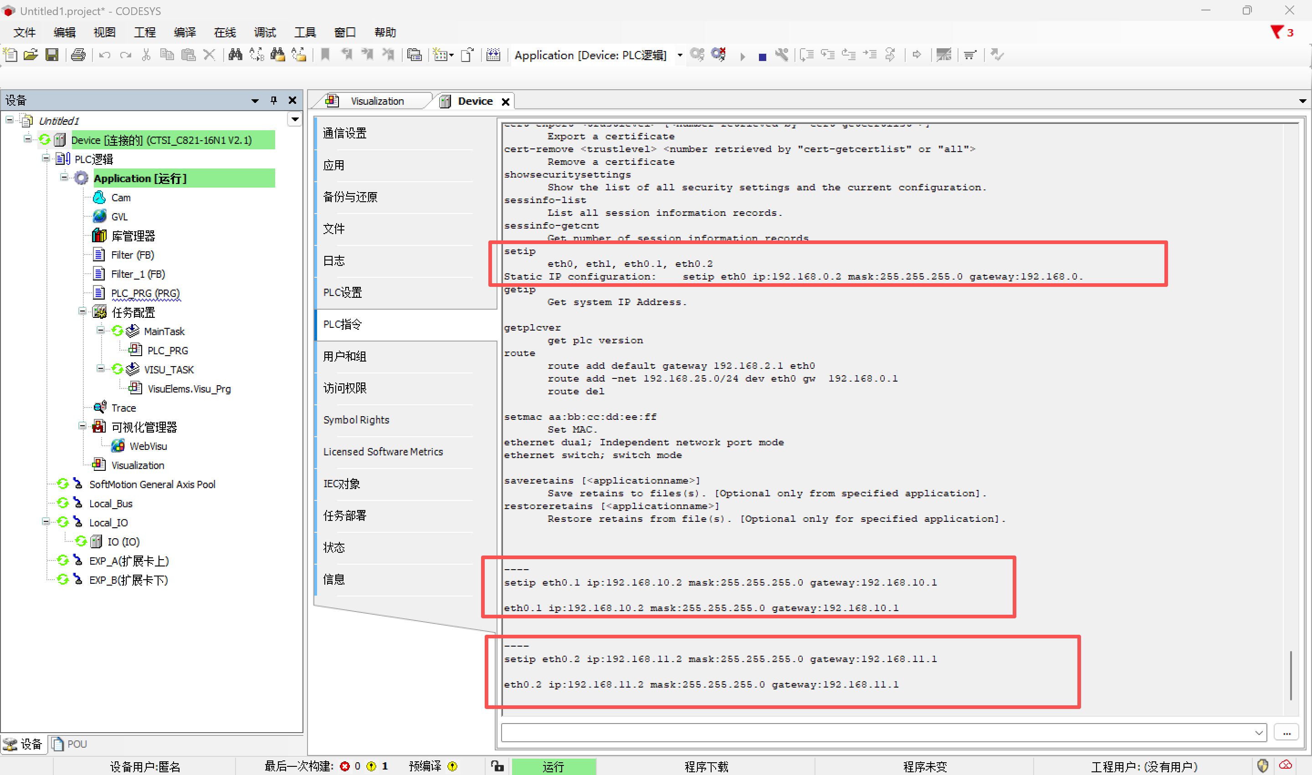Click the Find in project icon
This screenshot has width=1312, height=775.
(277, 55)
